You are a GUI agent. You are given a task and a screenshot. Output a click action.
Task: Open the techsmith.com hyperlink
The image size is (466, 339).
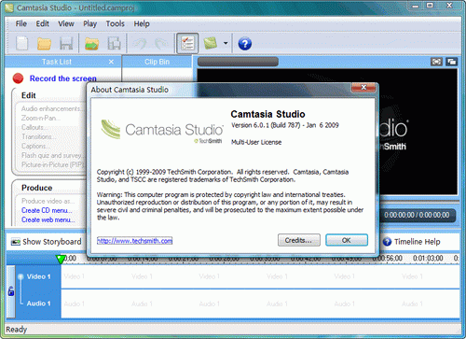134,241
